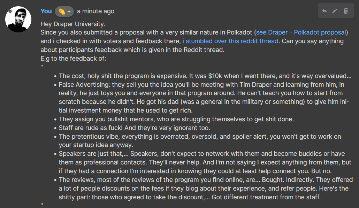359x208 pixels.
Task: Click the pencil edit icon
Action: (x=335, y=11)
